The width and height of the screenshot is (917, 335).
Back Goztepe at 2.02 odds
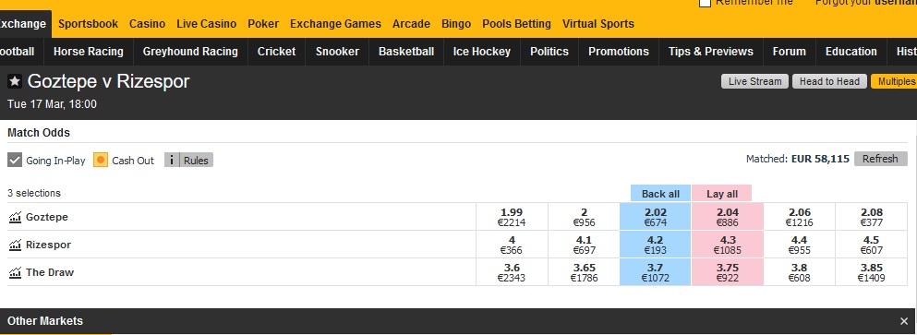655,217
